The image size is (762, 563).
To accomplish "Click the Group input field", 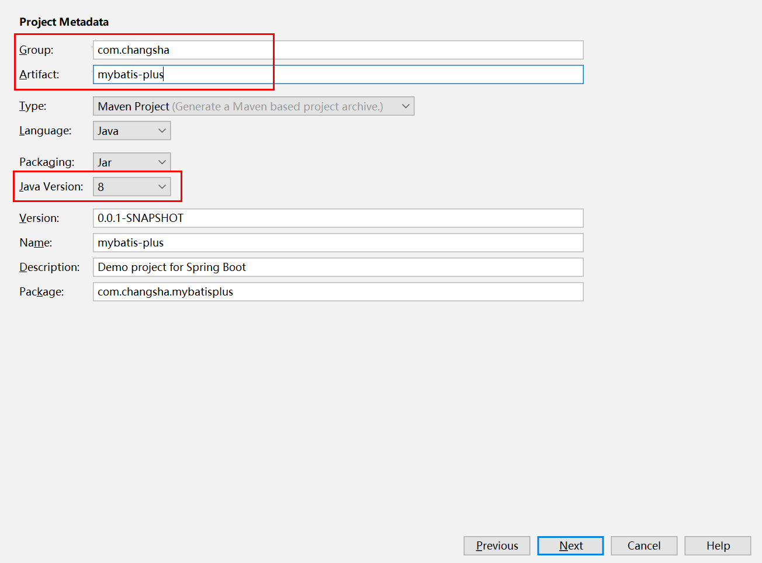I will pos(338,50).
